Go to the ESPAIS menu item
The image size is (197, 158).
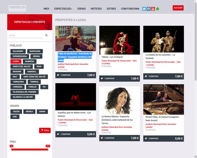pyautogui.click(x=82, y=9)
